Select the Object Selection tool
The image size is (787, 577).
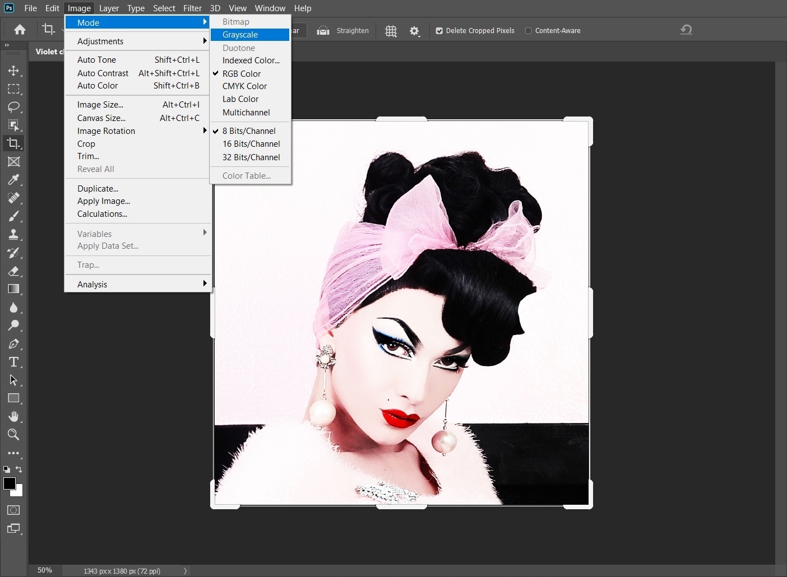(x=13, y=125)
